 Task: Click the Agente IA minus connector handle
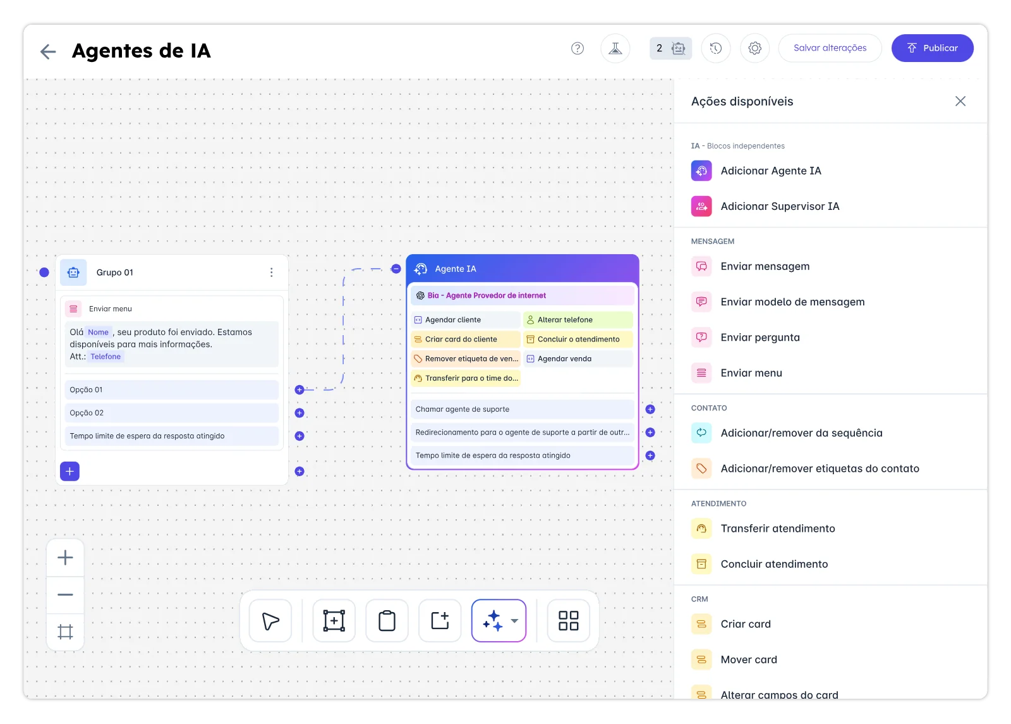(x=396, y=269)
